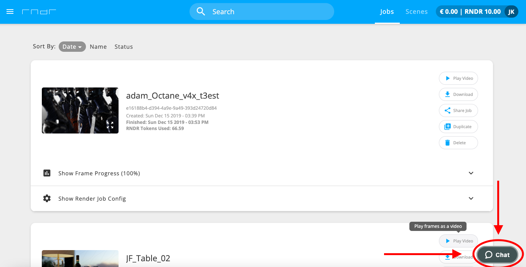This screenshot has height=267, width=526.
Task: Click the adam_Octane_v4x_t3est job title
Action: (x=173, y=96)
